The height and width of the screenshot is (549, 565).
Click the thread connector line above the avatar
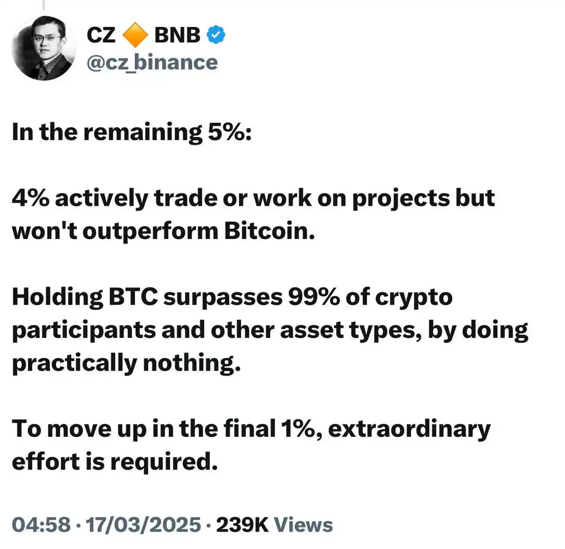[43, 5]
